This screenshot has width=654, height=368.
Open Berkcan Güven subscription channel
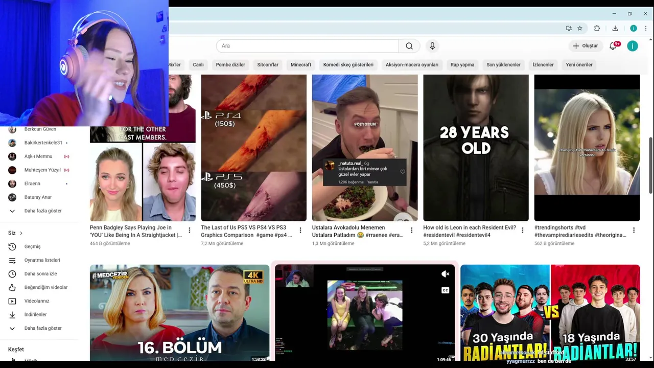39,129
